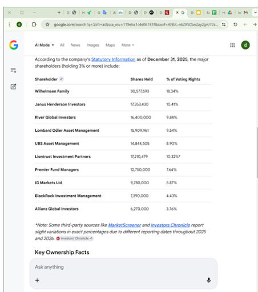Reload the page
The width and height of the screenshot is (258, 292).
[x=235, y=25]
